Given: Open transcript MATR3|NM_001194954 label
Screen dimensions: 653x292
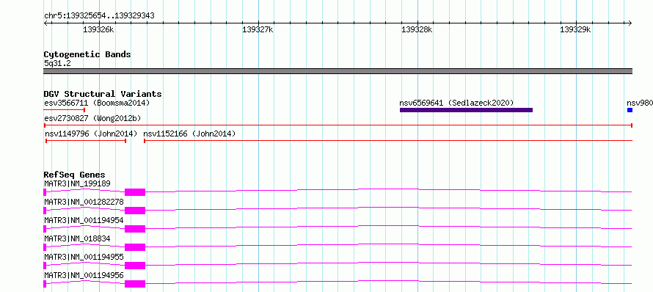Looking at the screenshot, I should 84,220.
